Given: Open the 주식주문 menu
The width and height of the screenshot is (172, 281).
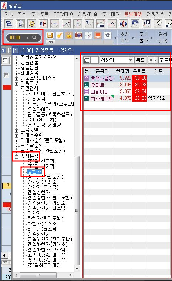Looking at the screenshot, I should [x=40, y=14].
